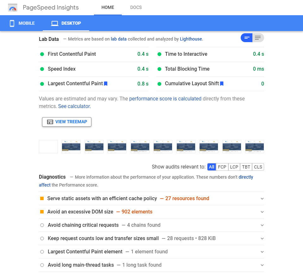Open the HOME tab
This screenshot has height=273, width=303.
click(108, 7)
